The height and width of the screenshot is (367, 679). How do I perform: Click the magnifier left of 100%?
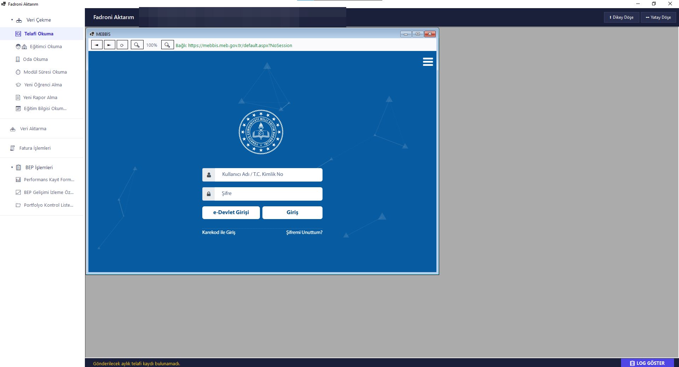click(x=137, y=45)
